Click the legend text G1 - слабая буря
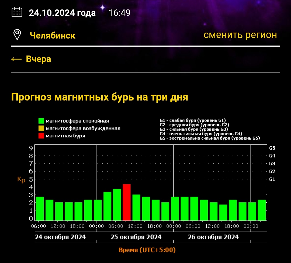 pyautogui.click(x=193, y=120)
